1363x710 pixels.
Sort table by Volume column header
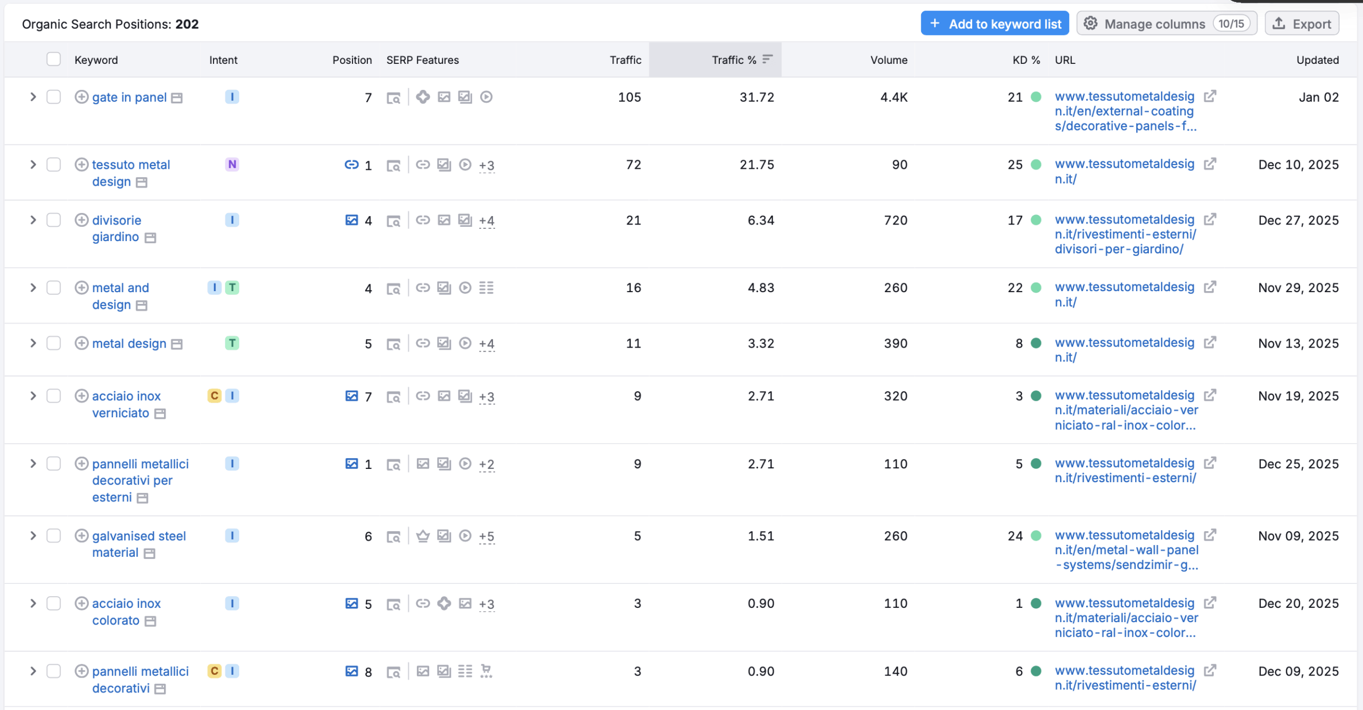[x=888, y=60]
